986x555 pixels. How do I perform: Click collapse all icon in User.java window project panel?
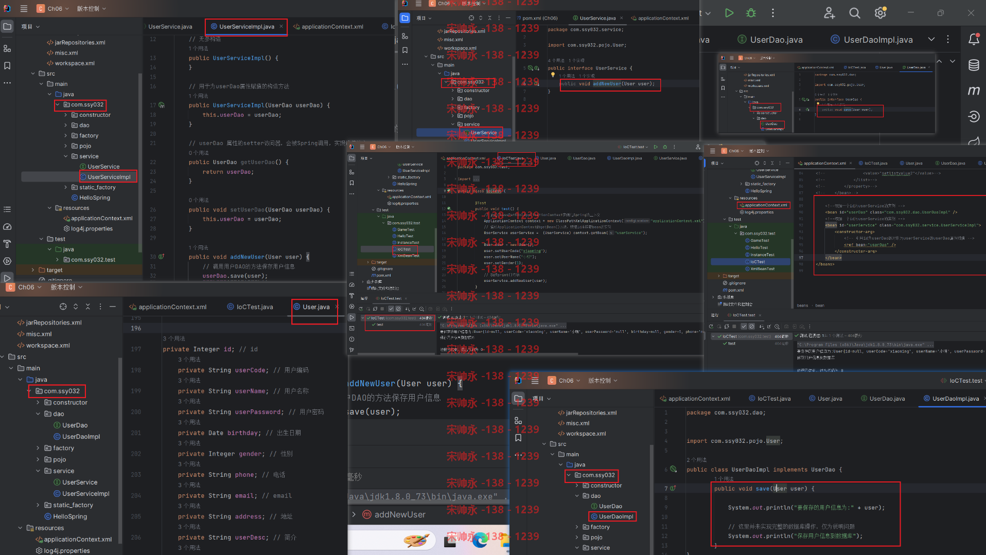pos(88,307)
